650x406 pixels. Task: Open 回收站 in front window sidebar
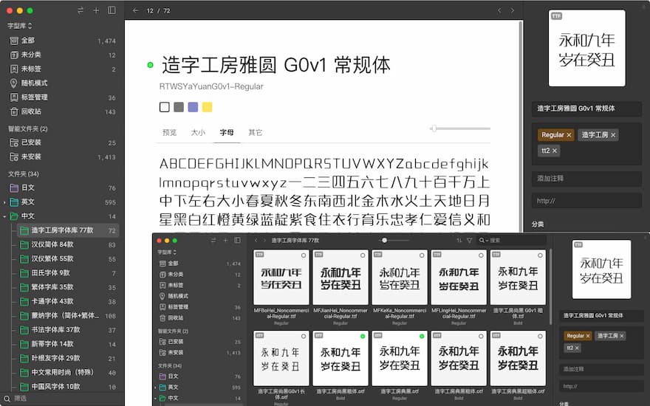[x=199, y=317]
